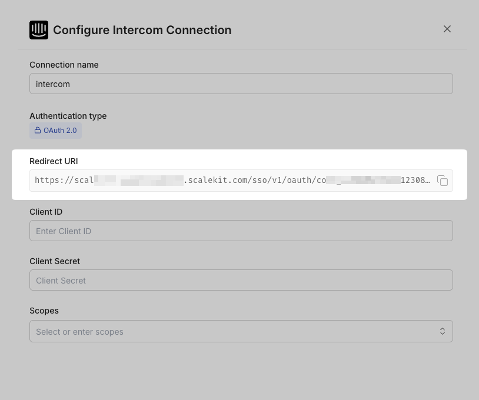Click into the Enter Client ID field
This screenshot has height=400, width=479.
[x=241, y=231]
